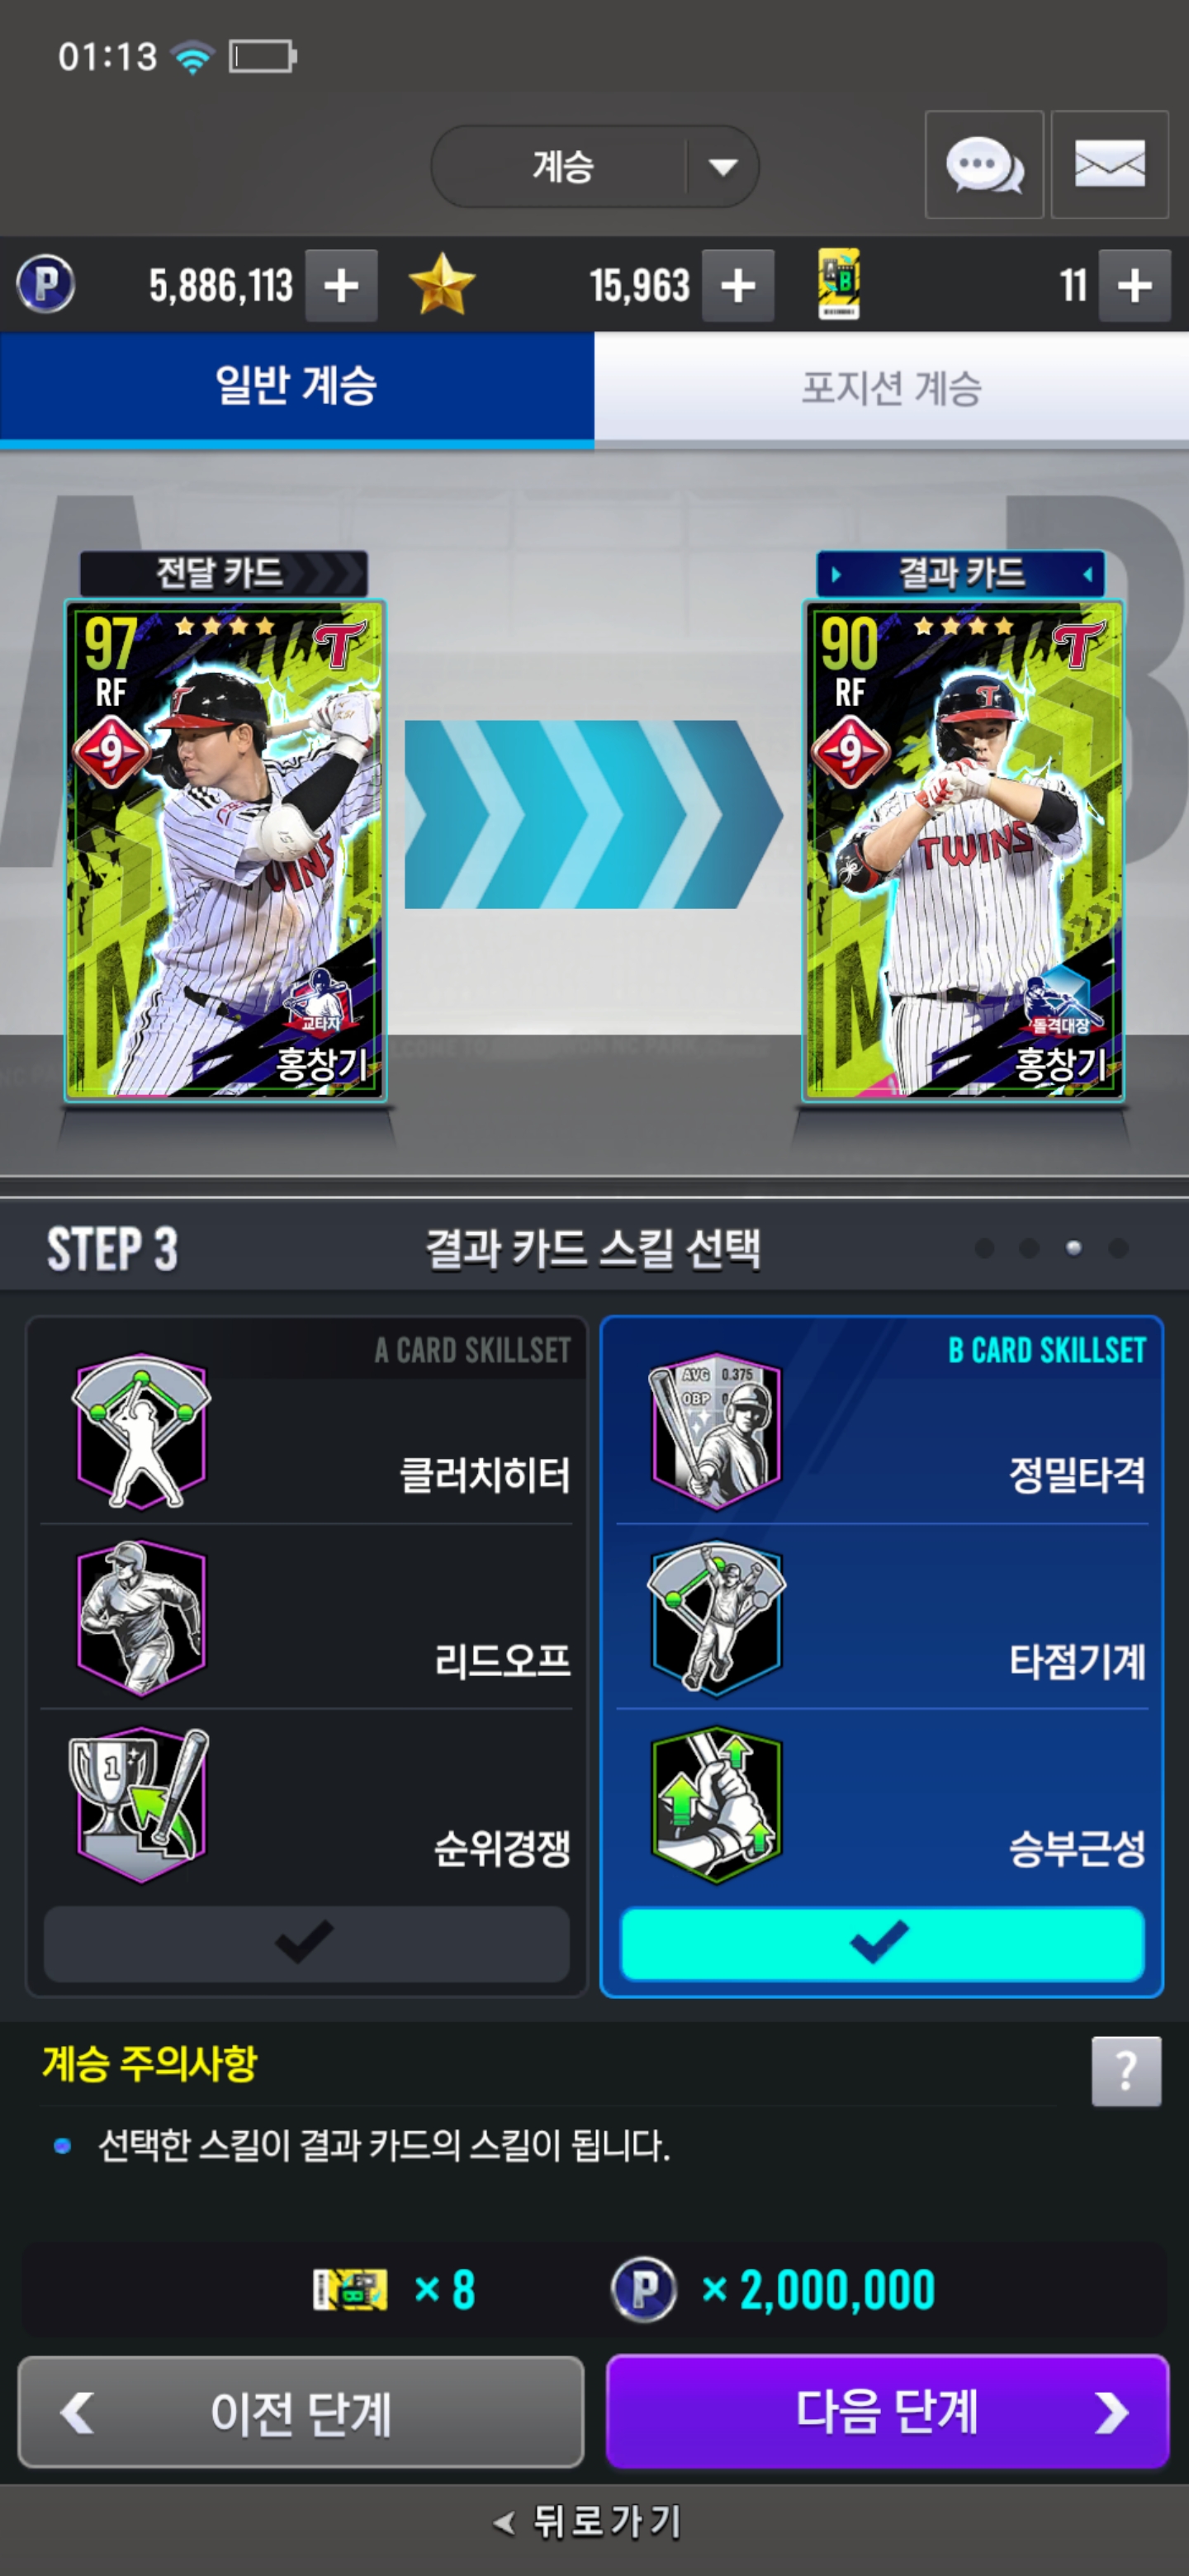Select the 전달 카드 97 RF card

(x=224, y=850)
